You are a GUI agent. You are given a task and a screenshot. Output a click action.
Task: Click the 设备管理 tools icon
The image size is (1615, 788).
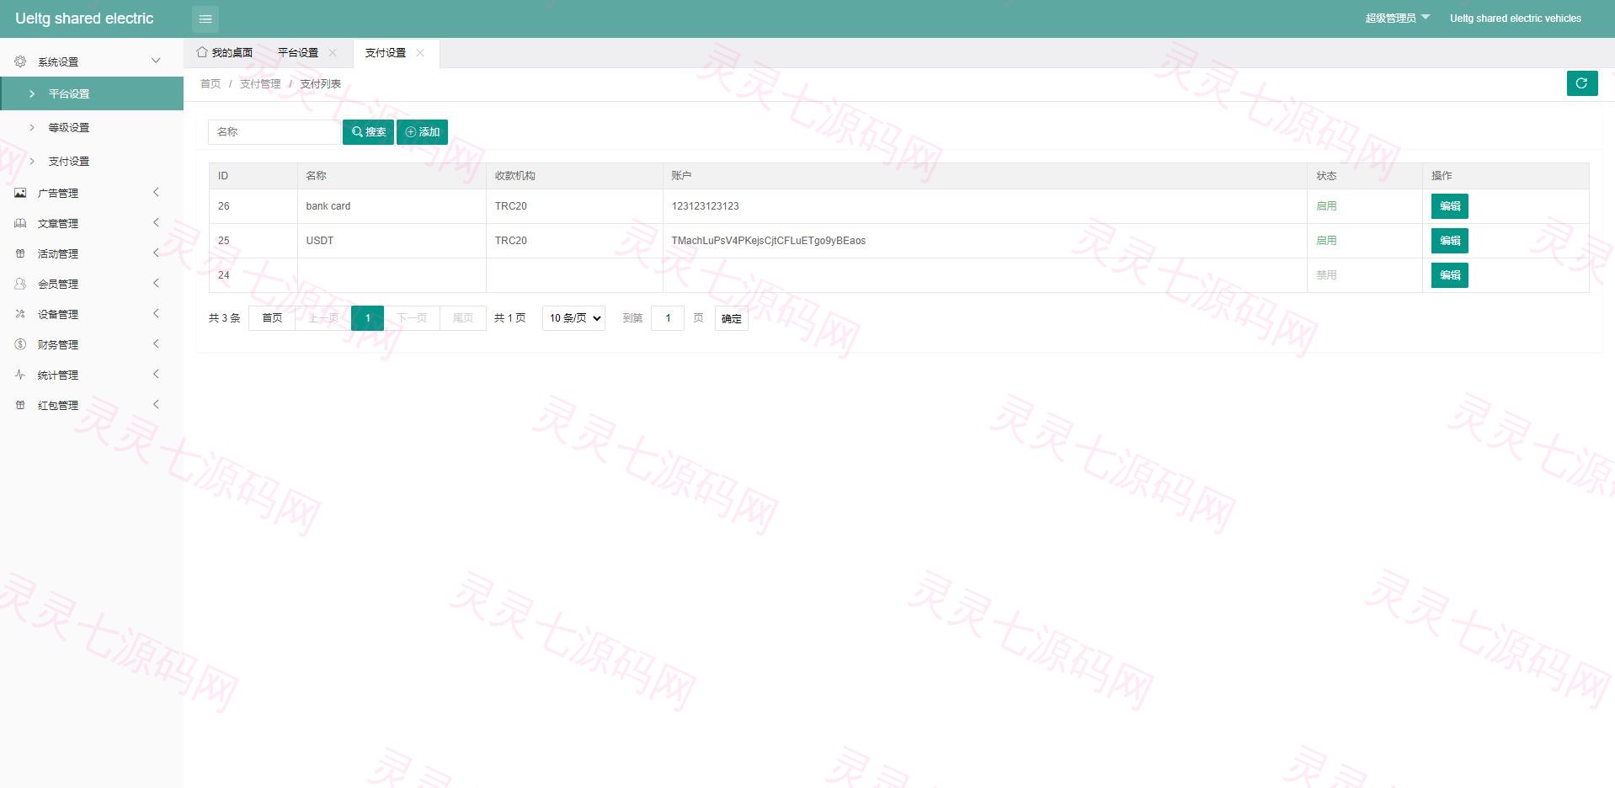(20, 314)
